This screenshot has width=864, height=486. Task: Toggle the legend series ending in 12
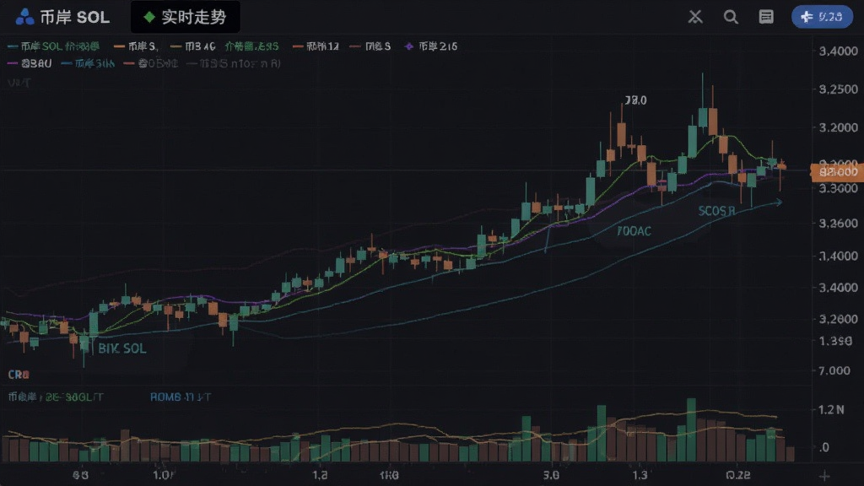pyautogui.click(x=316, y=46)
